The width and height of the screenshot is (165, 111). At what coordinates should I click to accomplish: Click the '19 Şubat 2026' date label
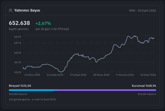(x=78, y=75)
